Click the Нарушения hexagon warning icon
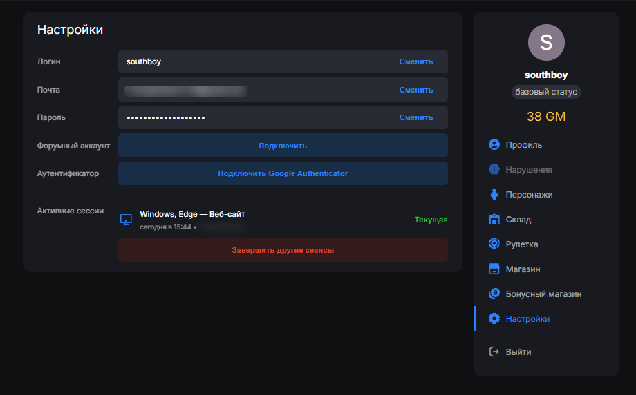Screen dimensions: 636x395 coord(494,170)
